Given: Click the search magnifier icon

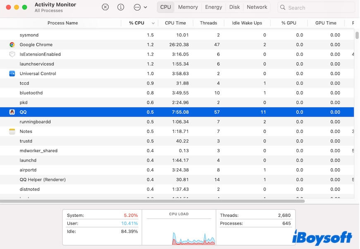Looking at the screenshot, I should click(x=282, y=7).
